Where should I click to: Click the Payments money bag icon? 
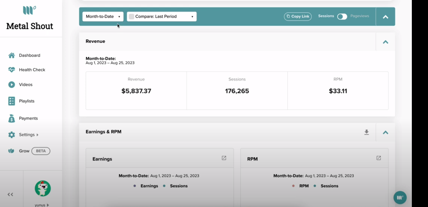click(12, 118)
